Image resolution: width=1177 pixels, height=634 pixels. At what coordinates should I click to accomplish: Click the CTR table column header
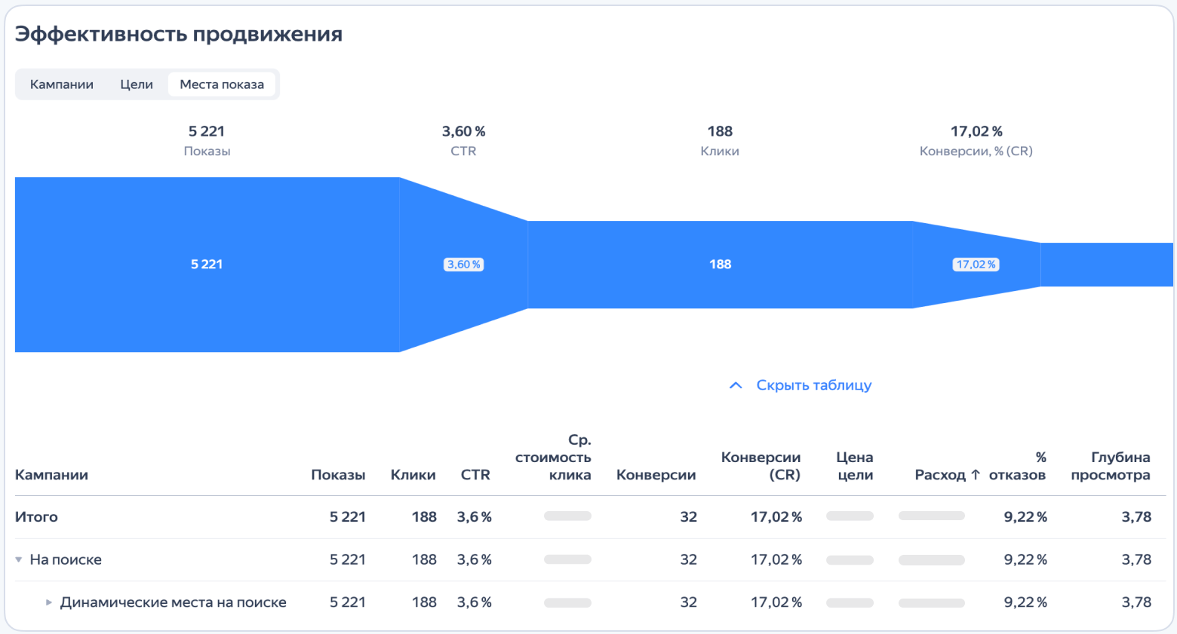tap(475, 475)
